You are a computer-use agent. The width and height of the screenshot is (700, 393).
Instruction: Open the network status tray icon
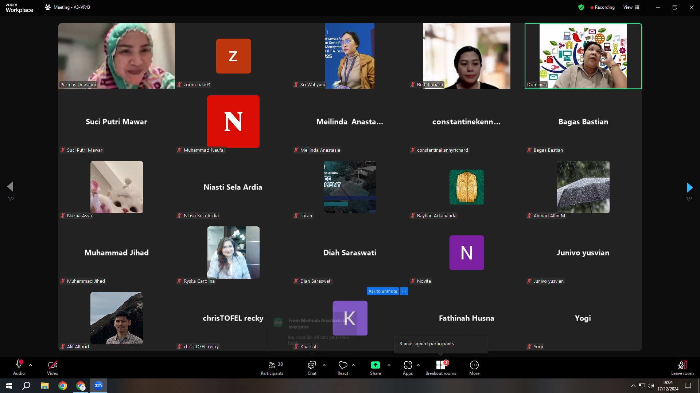(x=642, y=386)
